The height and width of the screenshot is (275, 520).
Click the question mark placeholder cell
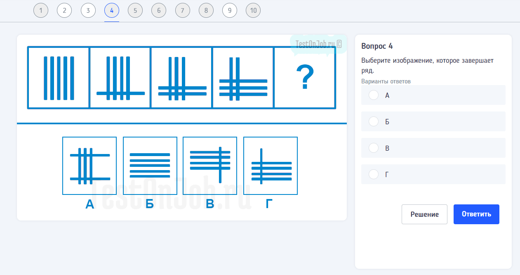click(x=305, y=78)
